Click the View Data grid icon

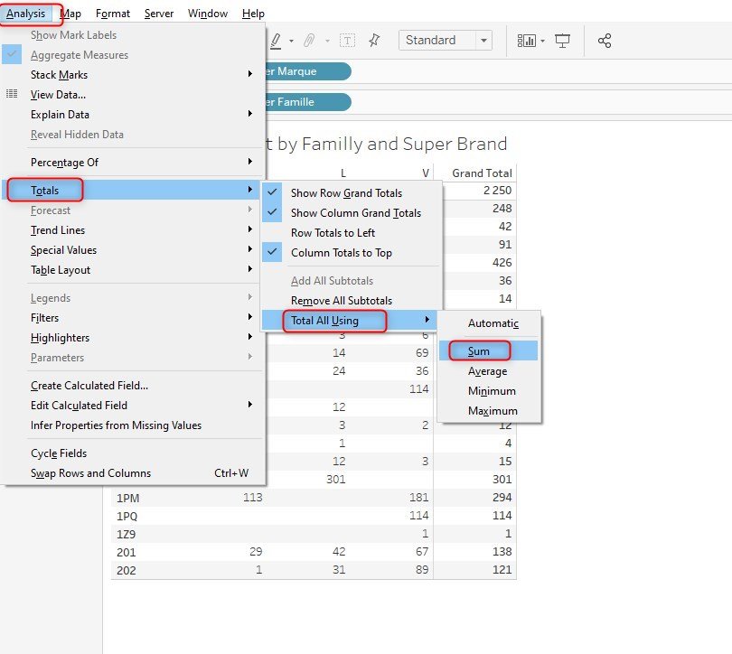[12, 94]
